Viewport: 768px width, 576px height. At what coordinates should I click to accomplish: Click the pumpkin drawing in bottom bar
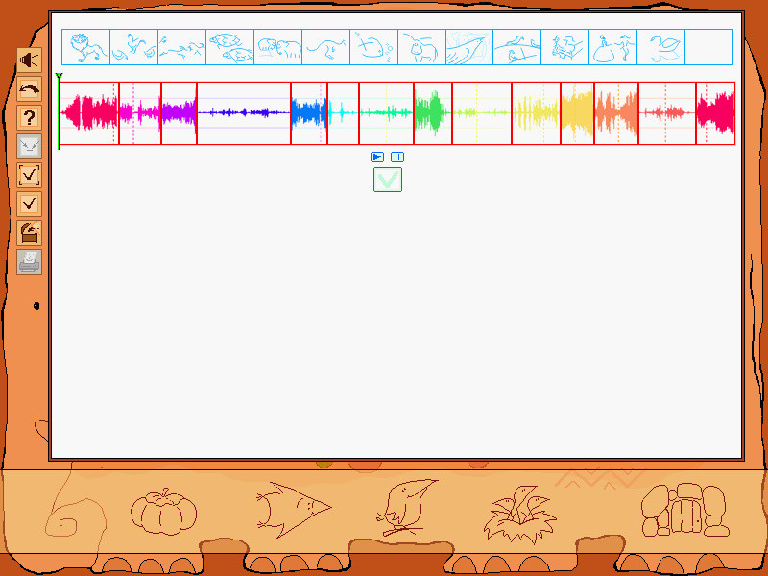click(163, 512)
